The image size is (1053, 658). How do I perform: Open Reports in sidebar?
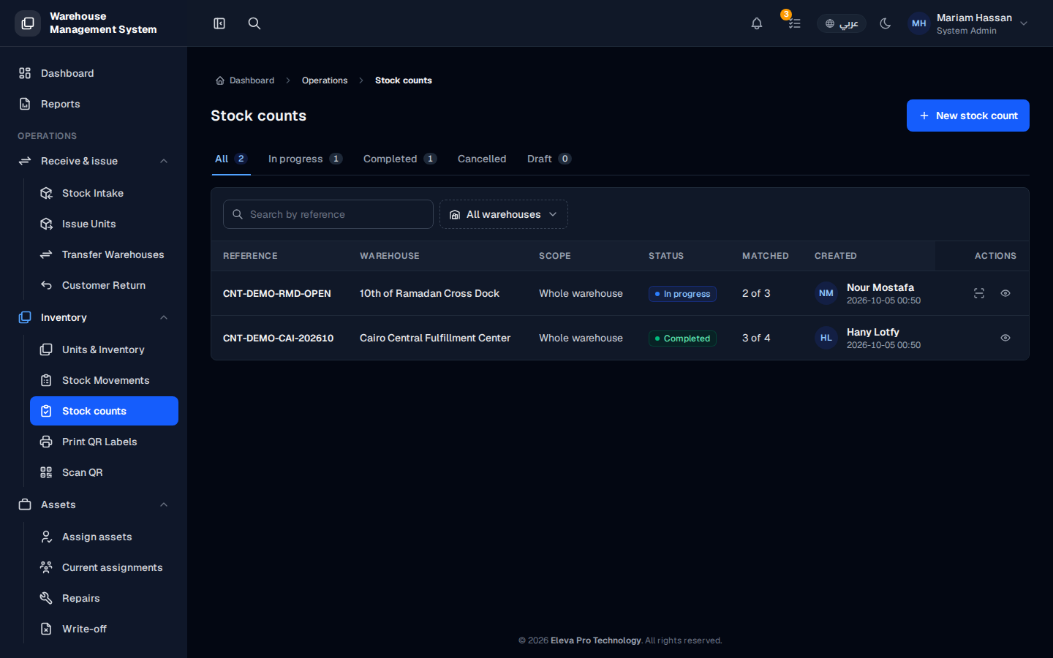94,104
